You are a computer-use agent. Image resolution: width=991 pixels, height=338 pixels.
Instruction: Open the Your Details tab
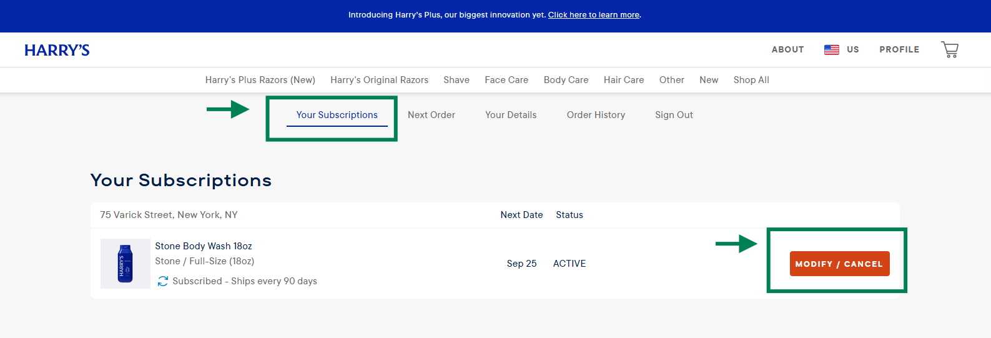pyautogui.click(x=510, y=115)
